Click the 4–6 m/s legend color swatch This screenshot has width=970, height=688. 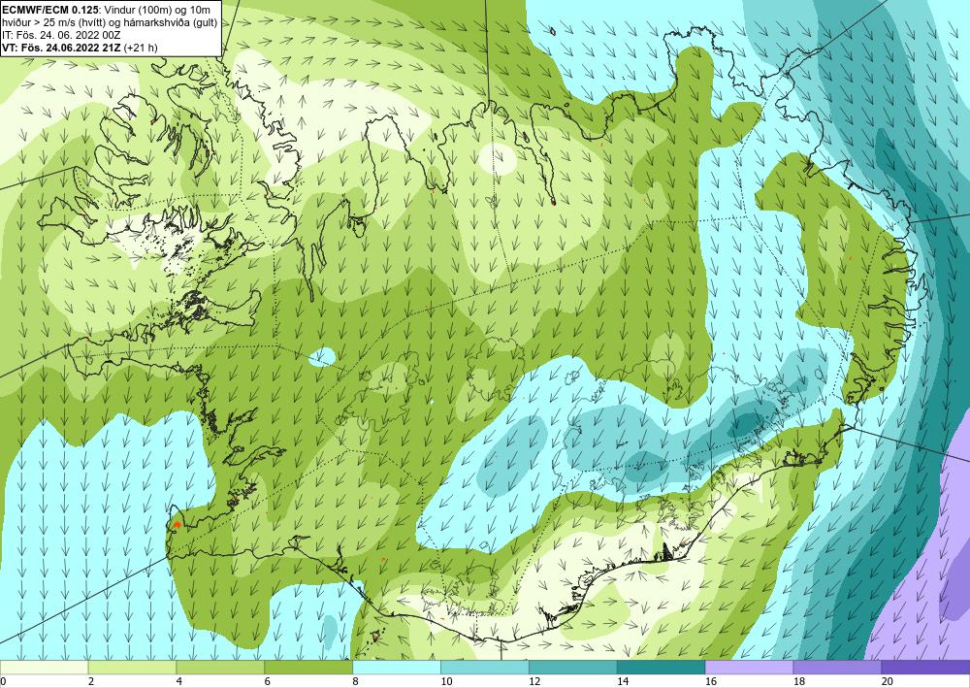pos(220,667)
